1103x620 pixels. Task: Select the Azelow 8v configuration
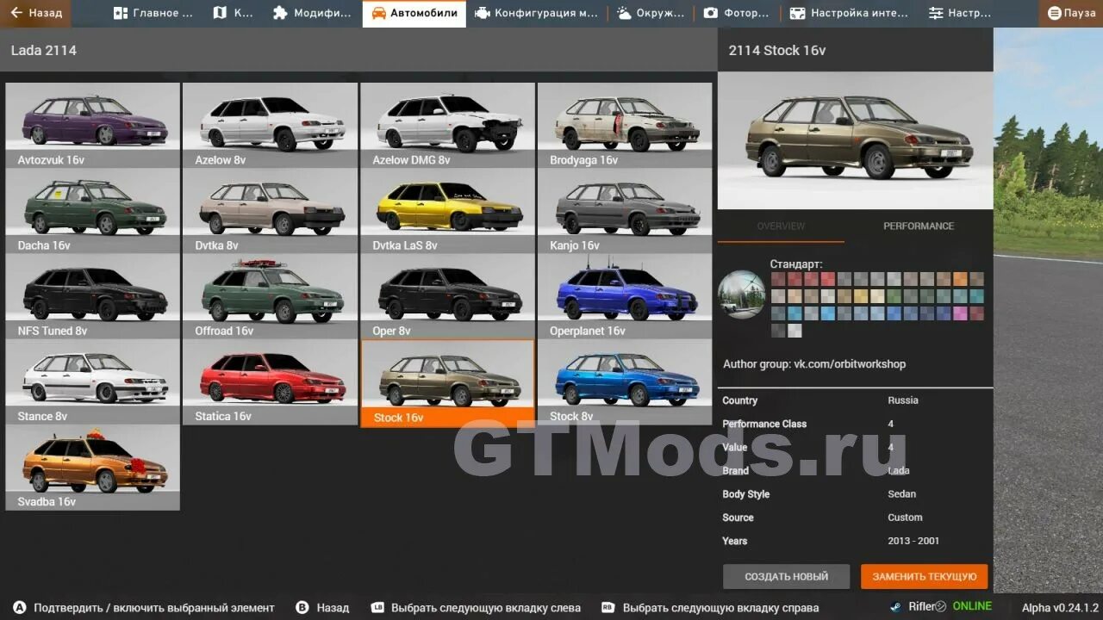(270, 125)
